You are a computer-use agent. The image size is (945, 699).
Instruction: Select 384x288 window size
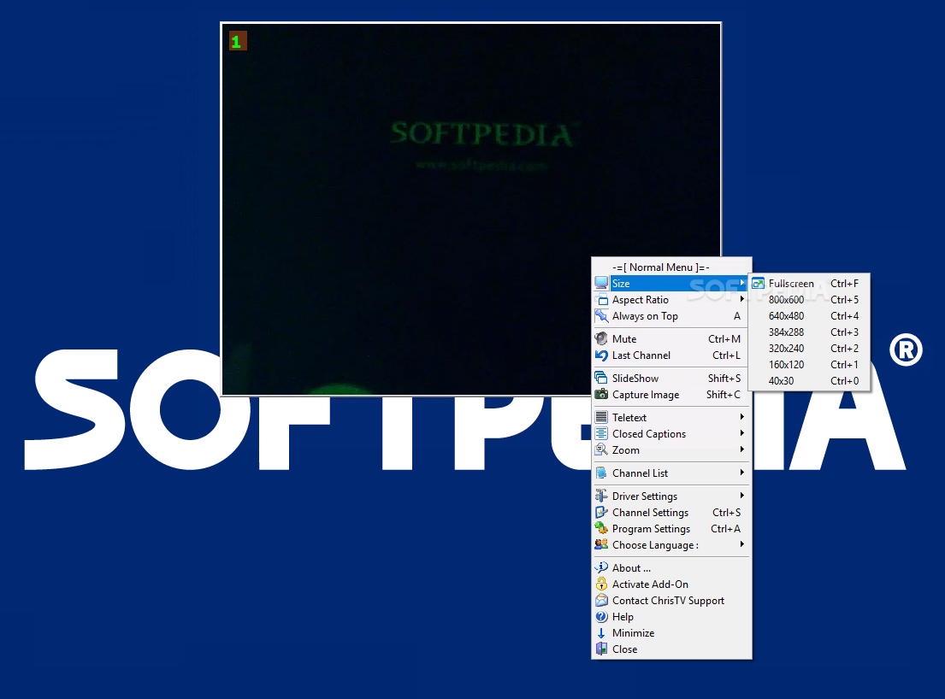tap(809, 332)
